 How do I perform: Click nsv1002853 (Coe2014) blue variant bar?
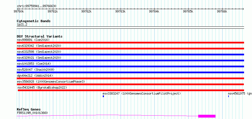130,66
